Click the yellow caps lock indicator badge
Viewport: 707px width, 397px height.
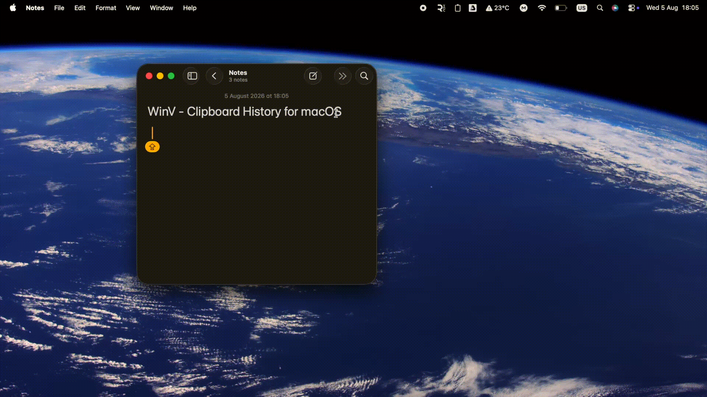[152, 147]
